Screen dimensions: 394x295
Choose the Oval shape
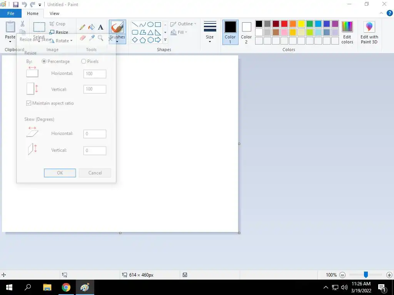point(150,24)
